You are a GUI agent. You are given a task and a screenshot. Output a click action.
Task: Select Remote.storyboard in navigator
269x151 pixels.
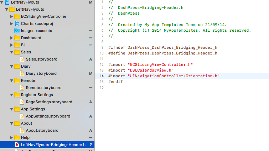(43, 88)
